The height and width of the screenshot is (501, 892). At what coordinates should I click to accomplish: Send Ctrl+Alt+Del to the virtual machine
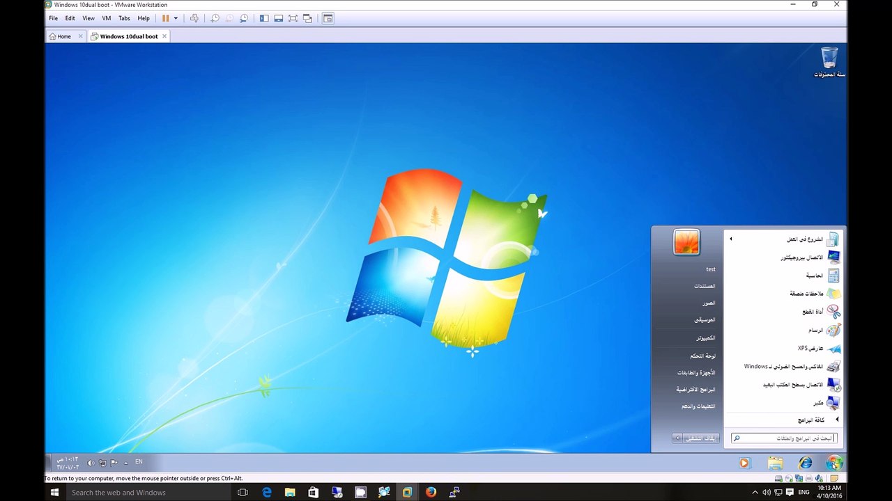194,18
